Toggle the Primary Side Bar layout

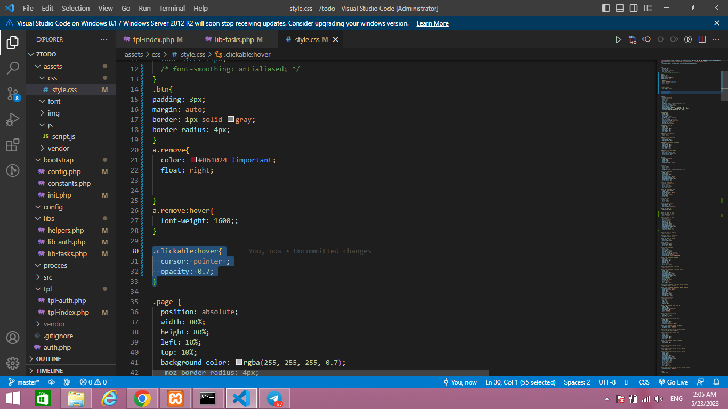pyautogui.click(x=606, y=8)
